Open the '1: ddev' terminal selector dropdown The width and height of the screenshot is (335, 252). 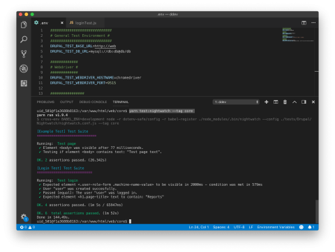click(x=236, y=102)
